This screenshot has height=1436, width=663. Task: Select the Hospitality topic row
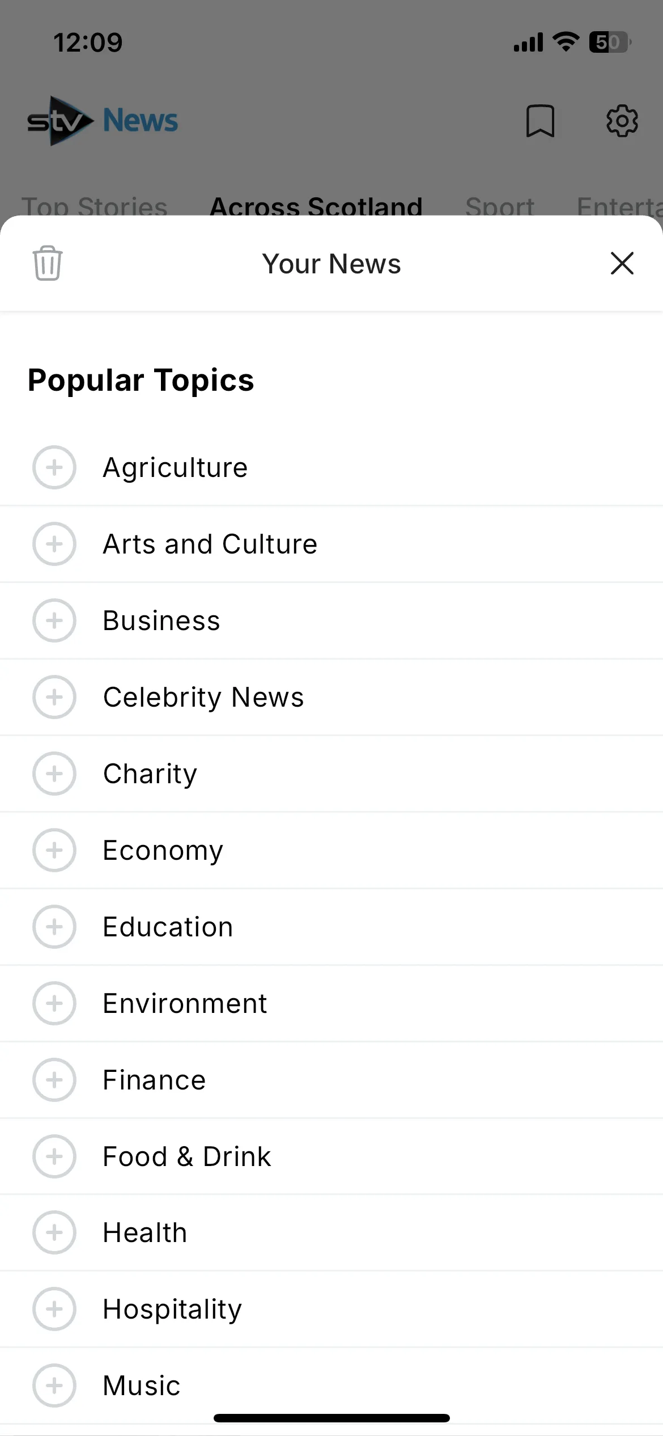pyautogui.click(x=331, y=1309)
